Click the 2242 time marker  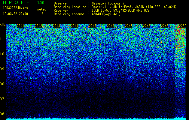click(38, 26)
